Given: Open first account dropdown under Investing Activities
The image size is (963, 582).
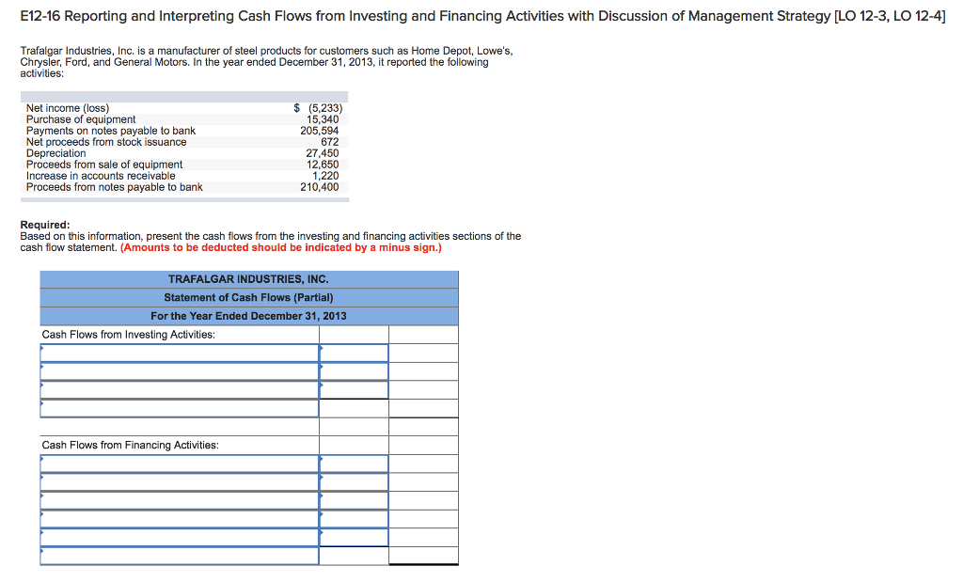Looking at the screenshot, I should pos(179,352).
